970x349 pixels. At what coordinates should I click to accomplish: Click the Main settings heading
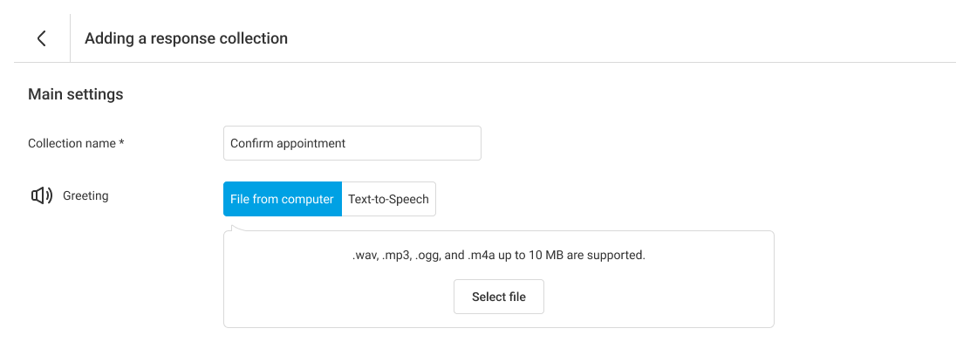pos(76,94)
